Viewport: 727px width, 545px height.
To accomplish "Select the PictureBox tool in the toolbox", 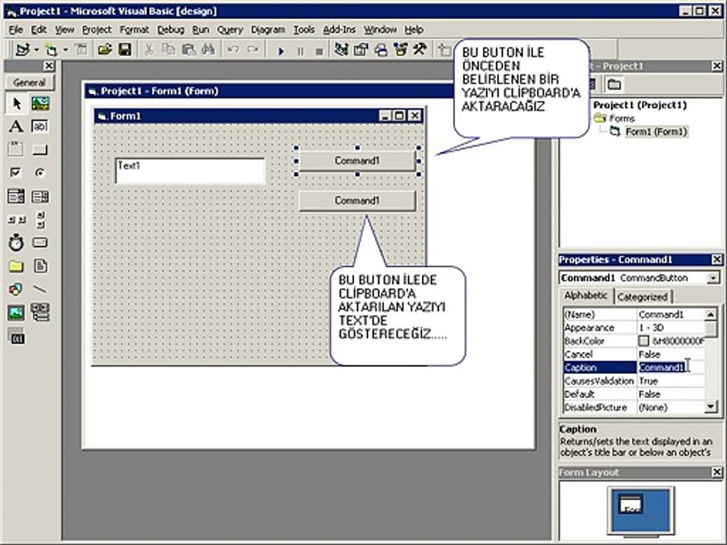I will point(40,104).
